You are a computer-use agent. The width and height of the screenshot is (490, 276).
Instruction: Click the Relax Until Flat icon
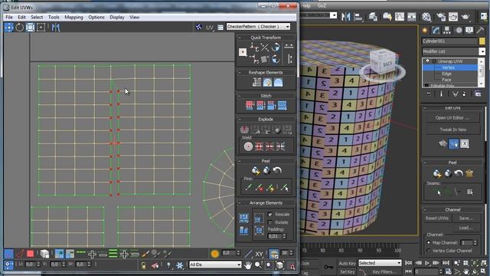(267, 82)
